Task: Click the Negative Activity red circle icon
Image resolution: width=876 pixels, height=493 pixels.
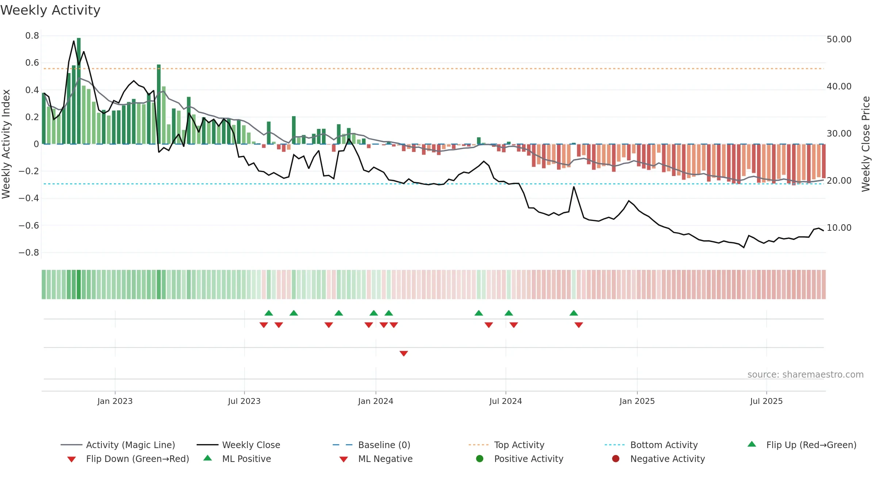Action: 616,459
